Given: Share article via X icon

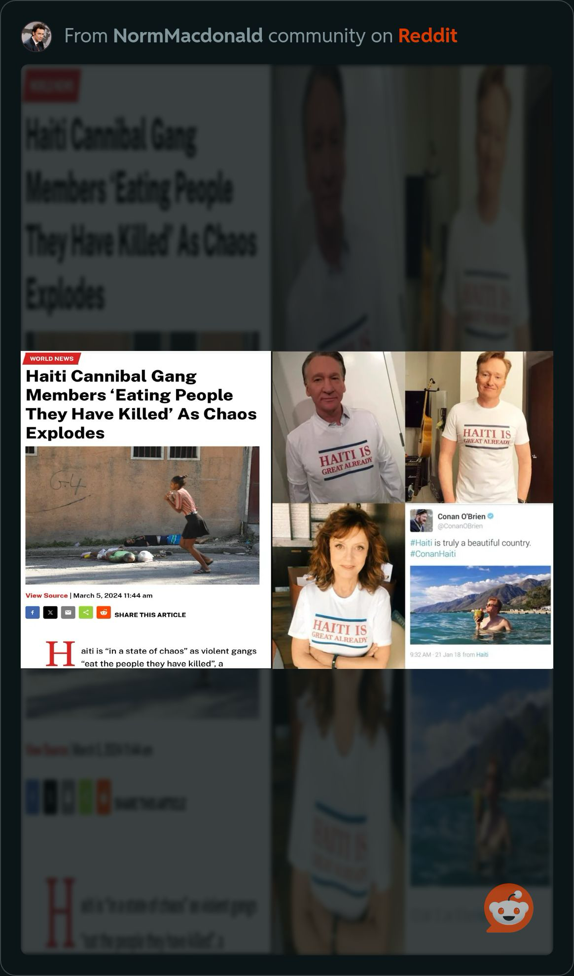Looking at the screenshot, I should (50, 613).
